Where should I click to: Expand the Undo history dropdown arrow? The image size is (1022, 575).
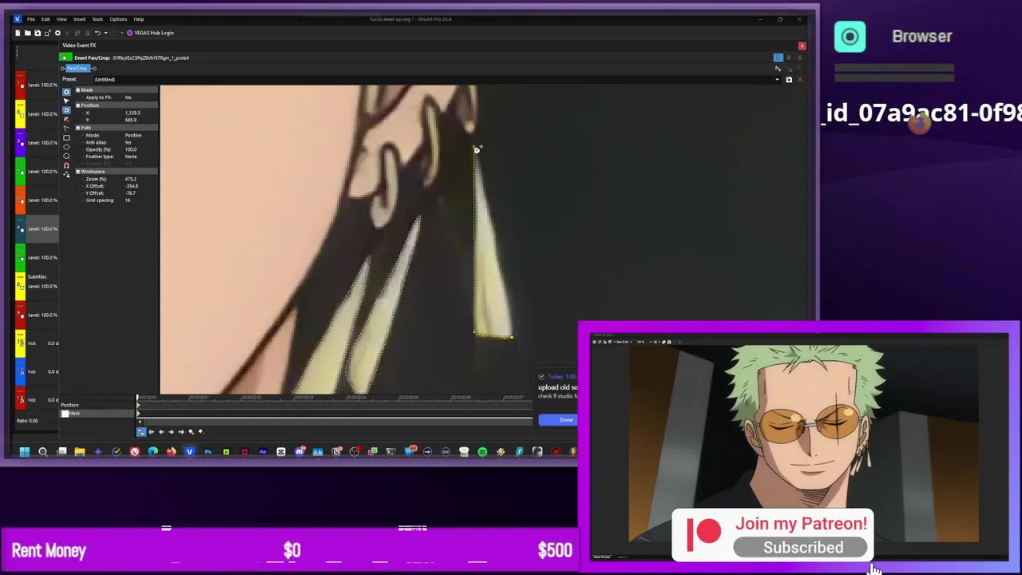106,33
